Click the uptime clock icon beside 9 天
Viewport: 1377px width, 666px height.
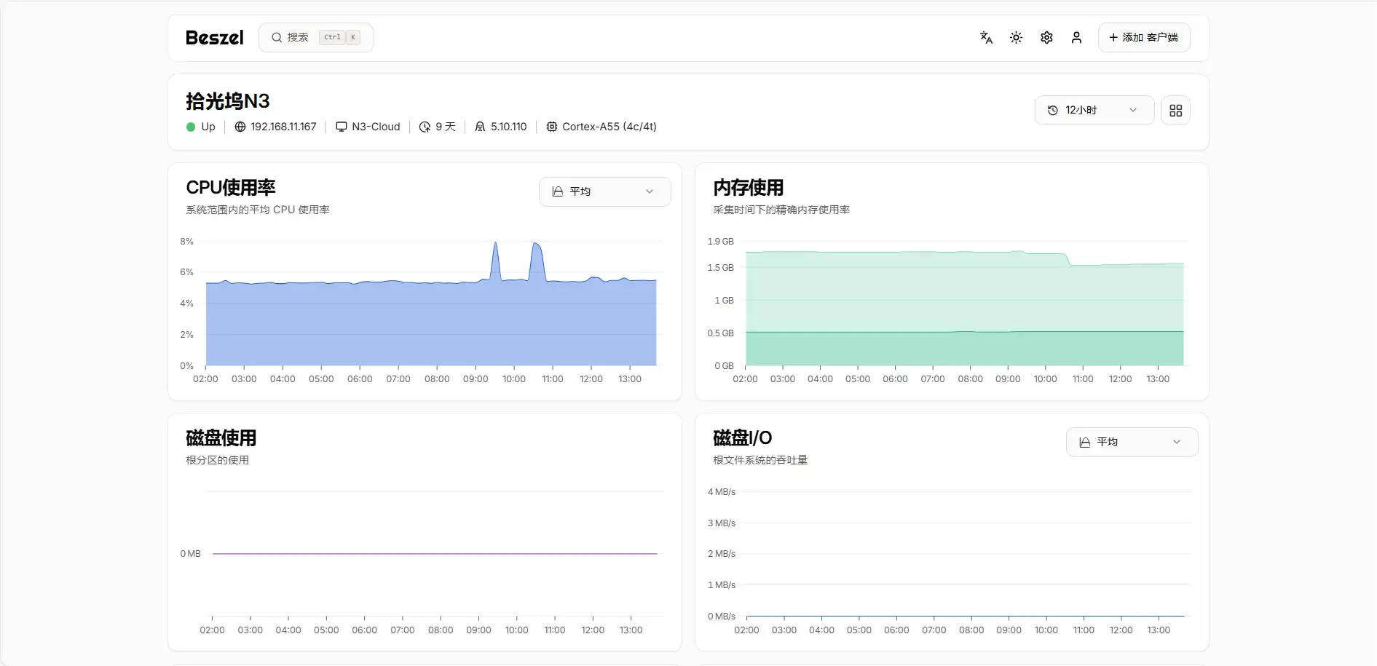(x=425, y=127)
